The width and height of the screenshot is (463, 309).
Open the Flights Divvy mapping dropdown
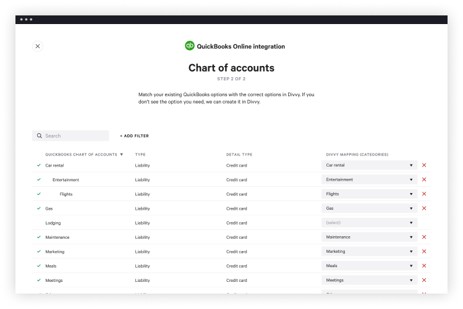tap(369, 194)
